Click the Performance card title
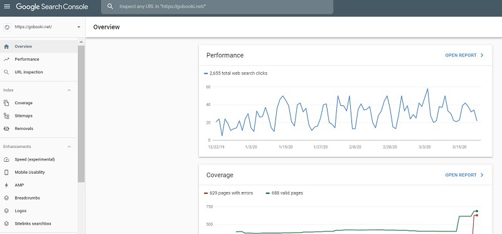This screenshot has width=502, height=234. pos(225,55)
